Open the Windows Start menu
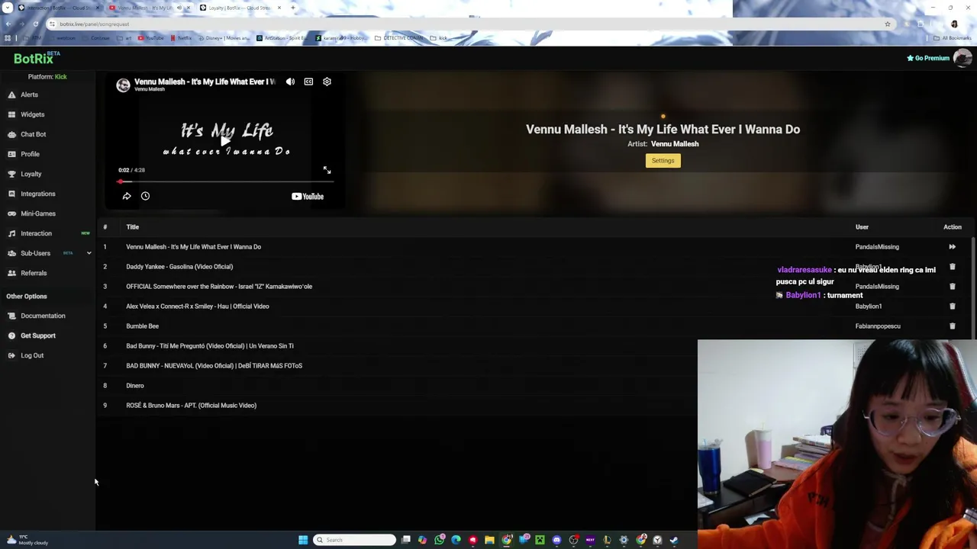 click(303, 540)
